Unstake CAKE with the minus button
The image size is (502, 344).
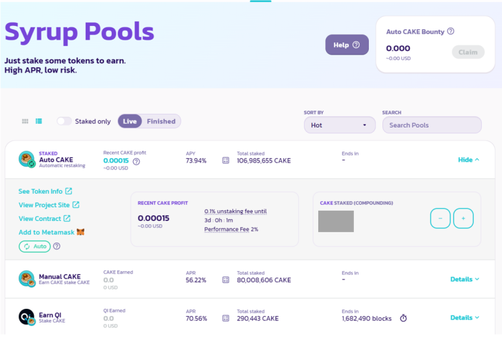[x=440, y=218]
